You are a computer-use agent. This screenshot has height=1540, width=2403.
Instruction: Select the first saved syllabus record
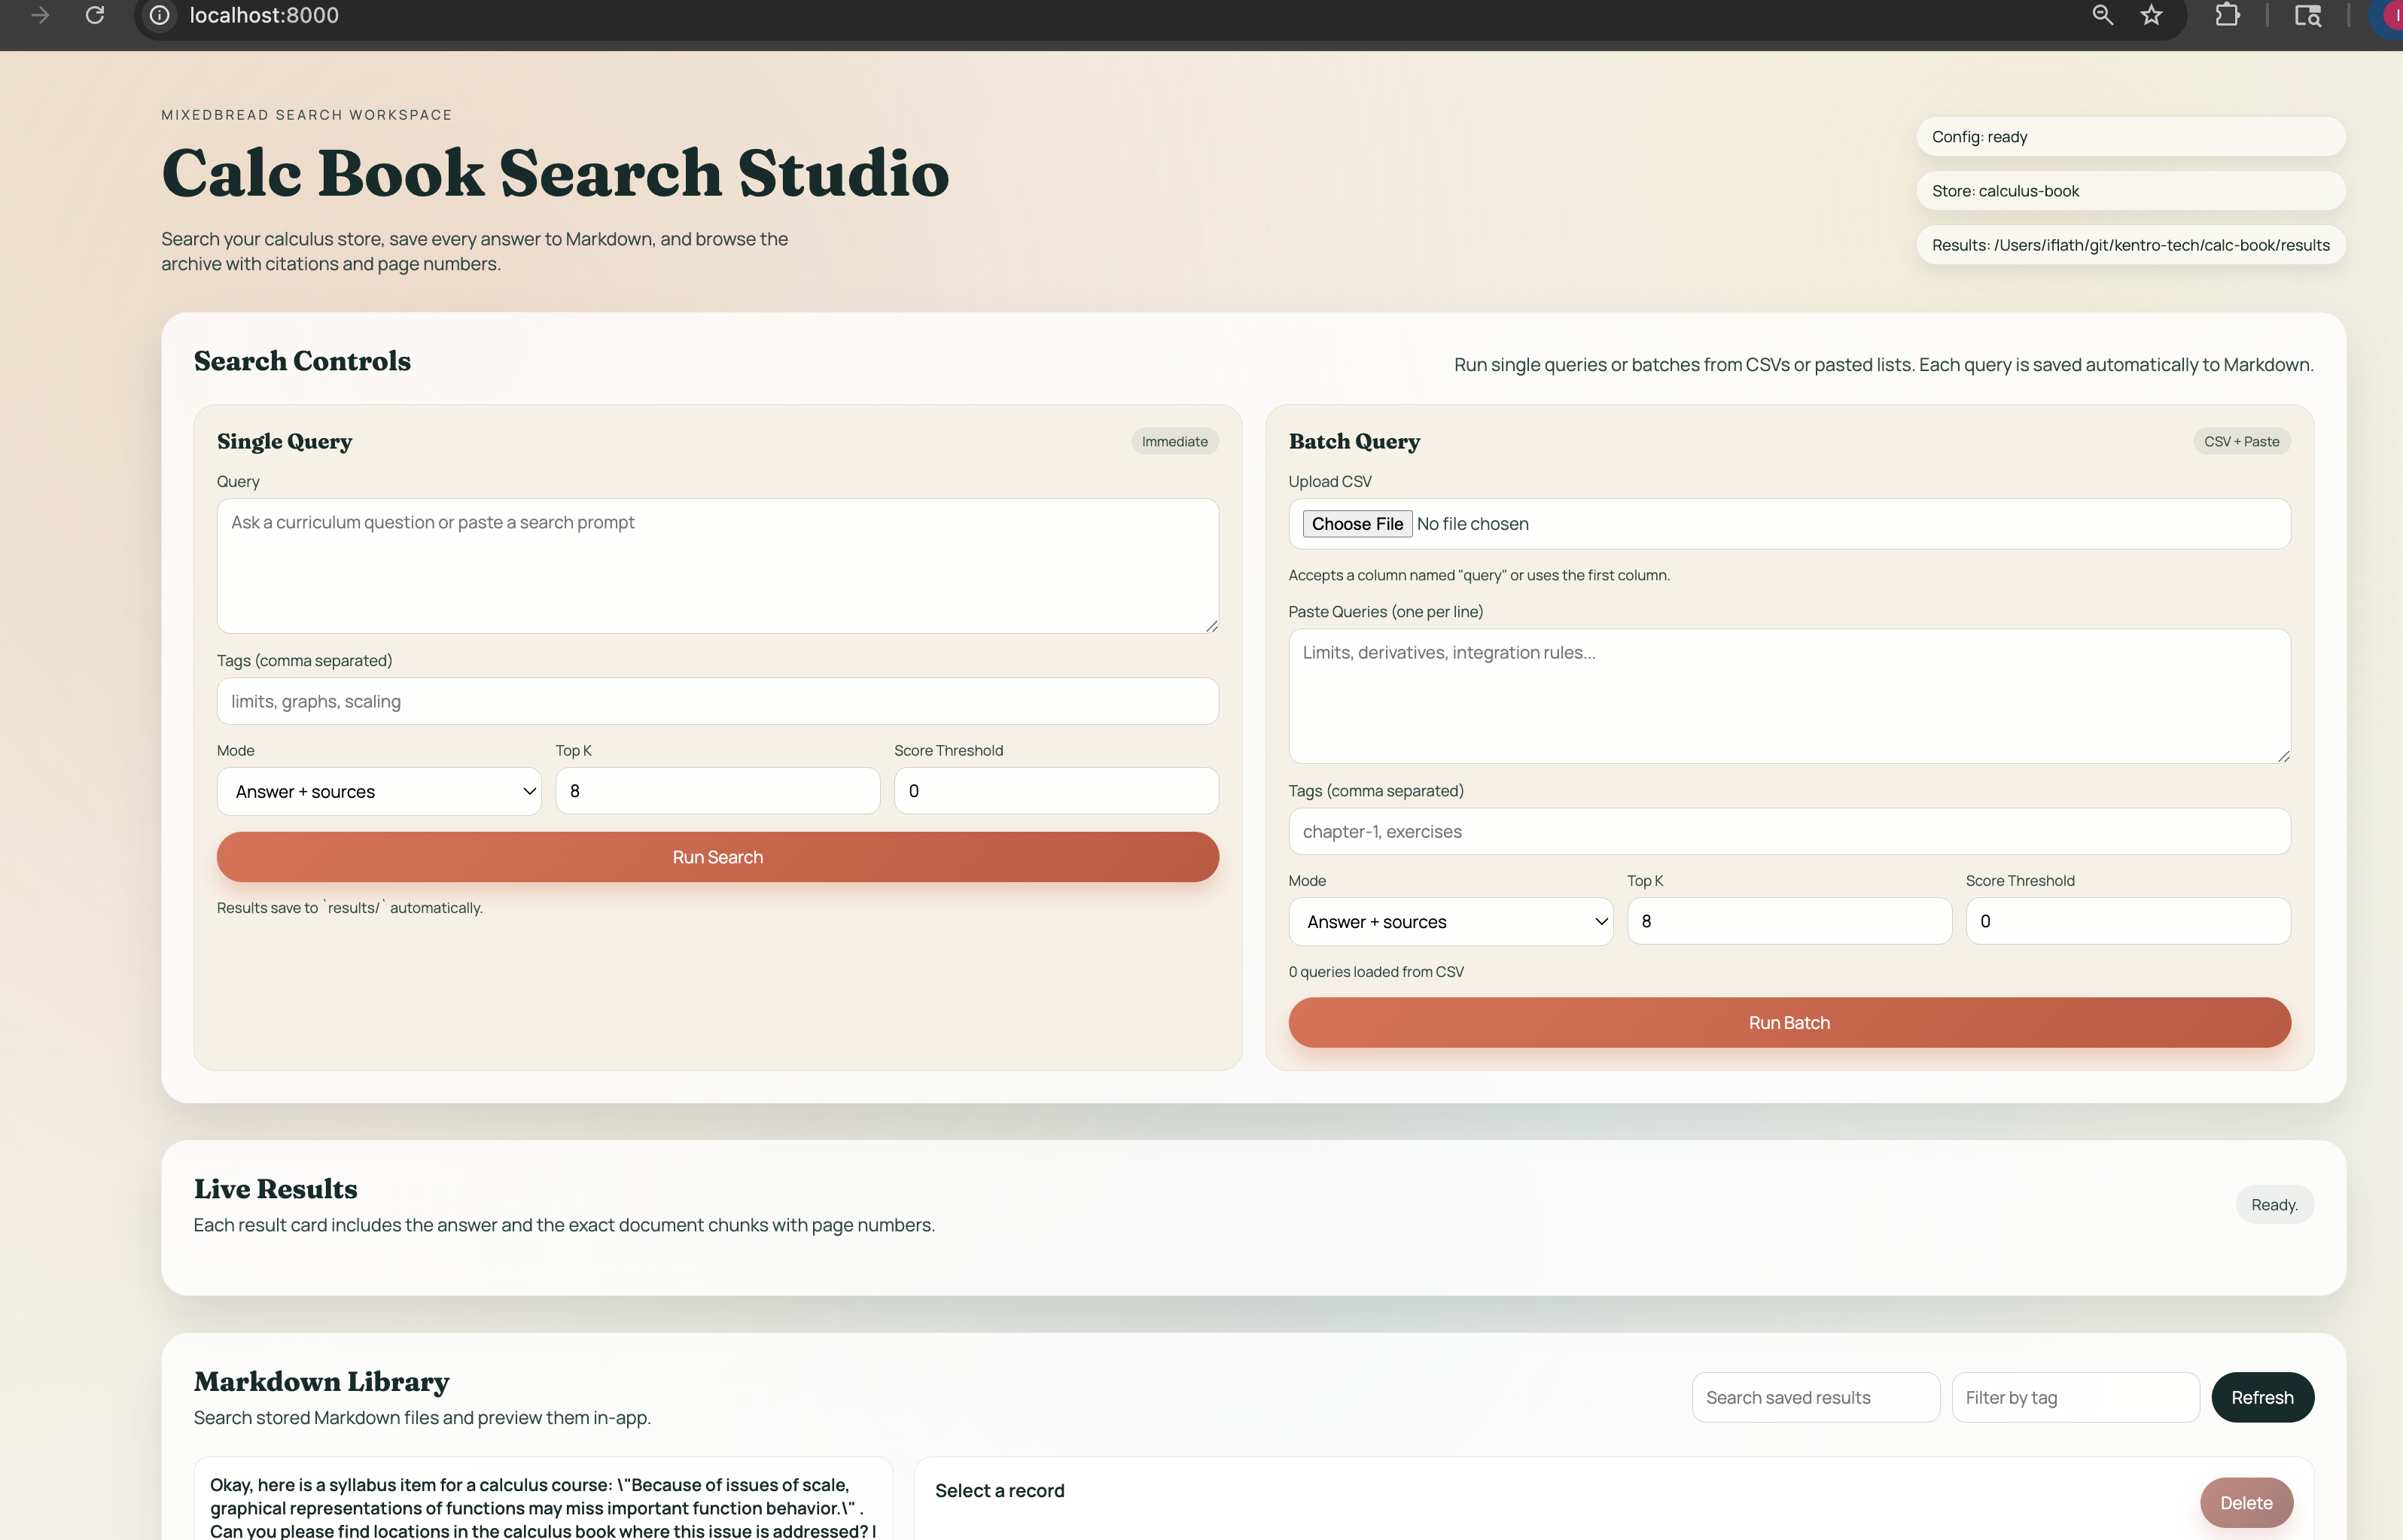tap(542, 1507)
